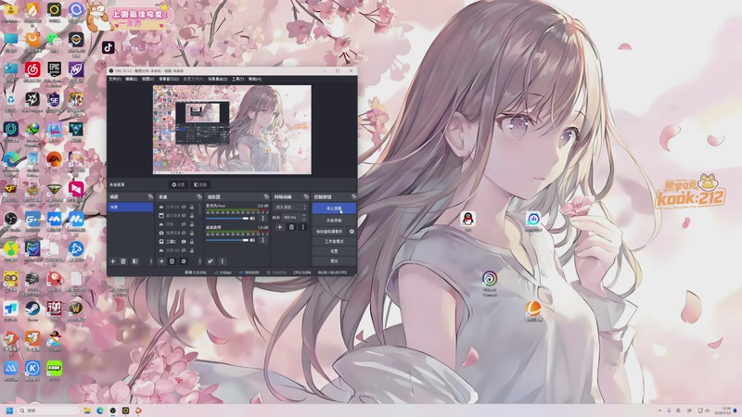
Task: Open NetEase Cloud Music desktop icon
Action: coord(32,69)
